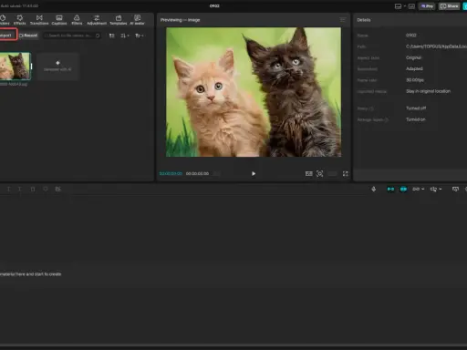This screenshot has height=350, width=467.
Task: Toggle auto snapping on timeline
Action: coord(403,189)
